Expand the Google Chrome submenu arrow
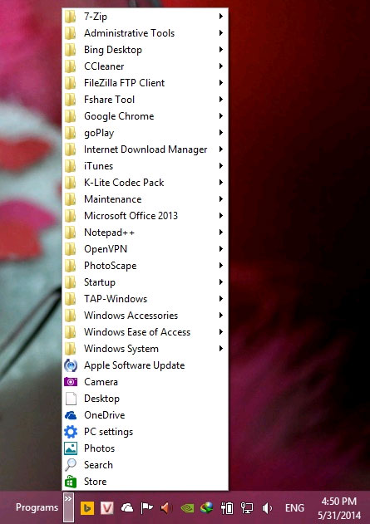370x524 pixels. pos(221,116)
